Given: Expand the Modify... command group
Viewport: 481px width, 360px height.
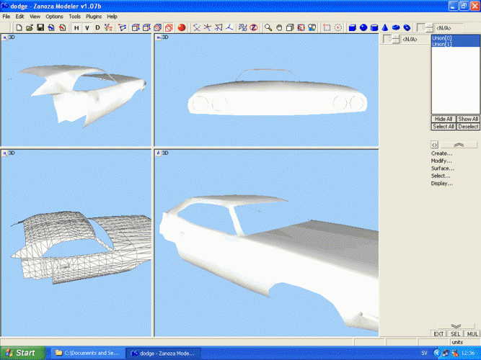Looking at the screenshot, I should click(442, 161).
